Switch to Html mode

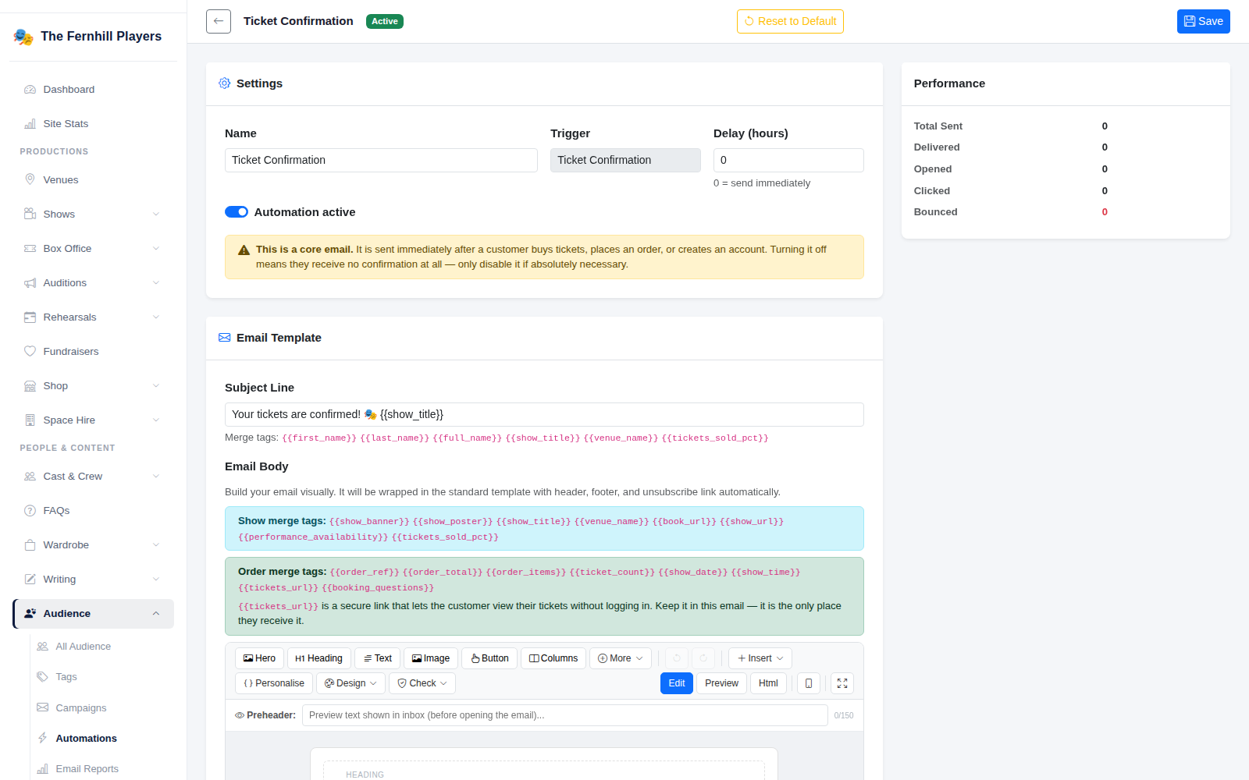pyautogui.click(x=768, y=683)
